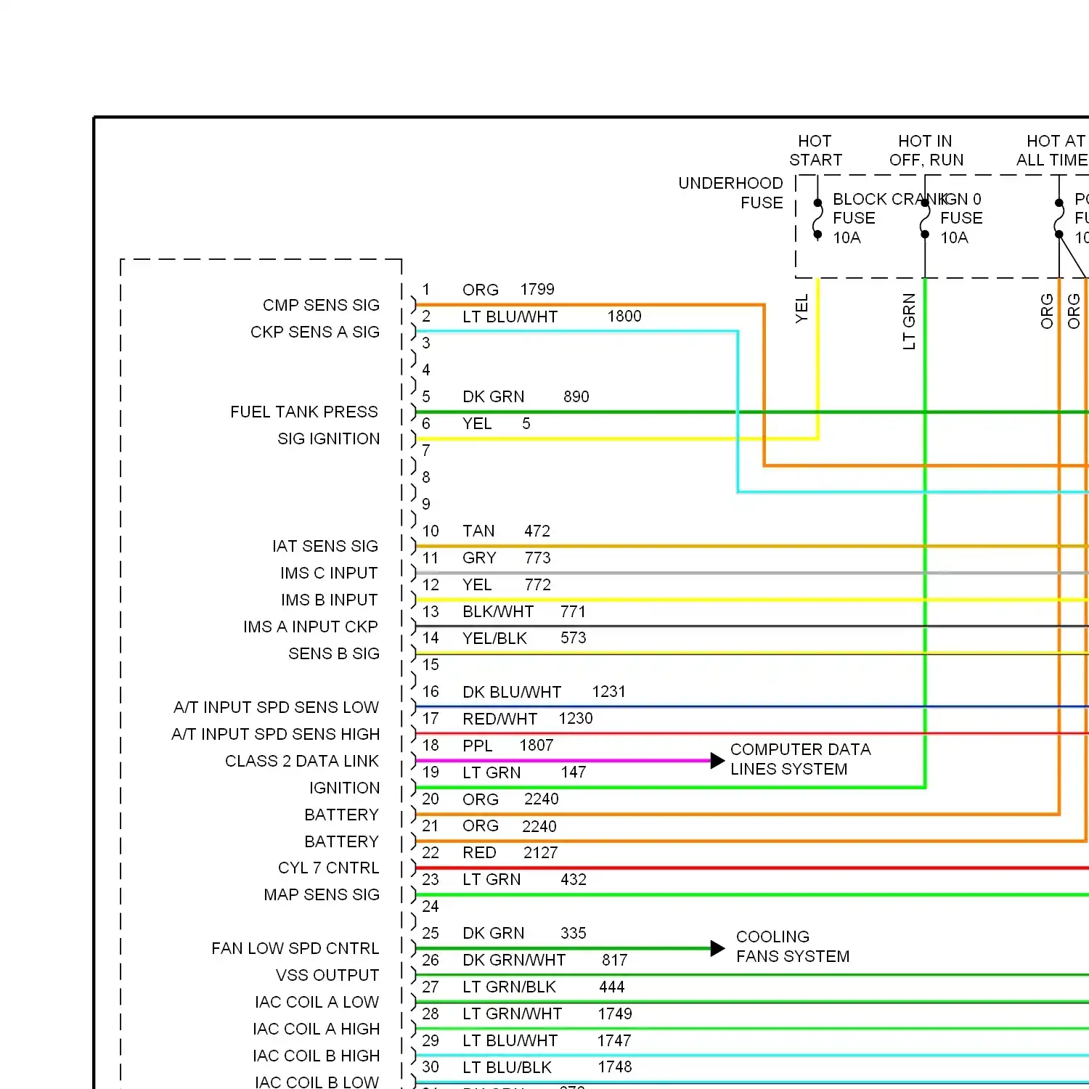Click the LT GRN/WHT wire label

[513, 1013]
